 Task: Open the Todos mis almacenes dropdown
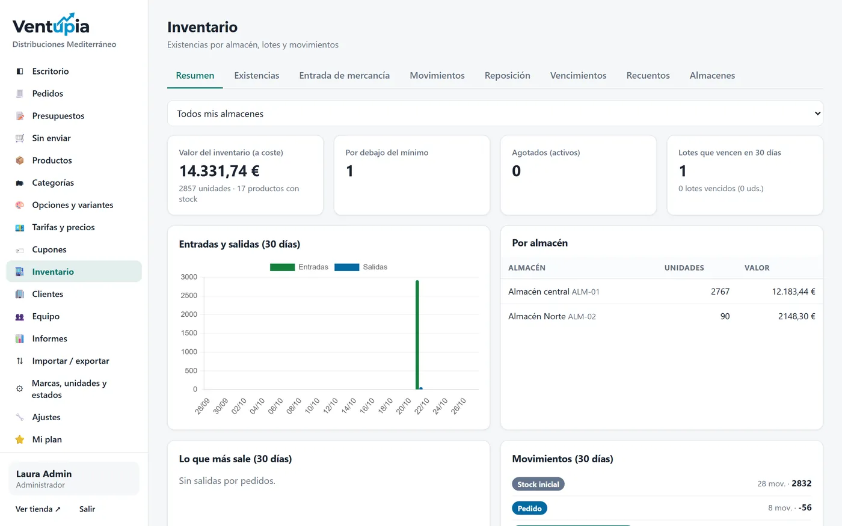pyautogui.click(x=495, y=114)
